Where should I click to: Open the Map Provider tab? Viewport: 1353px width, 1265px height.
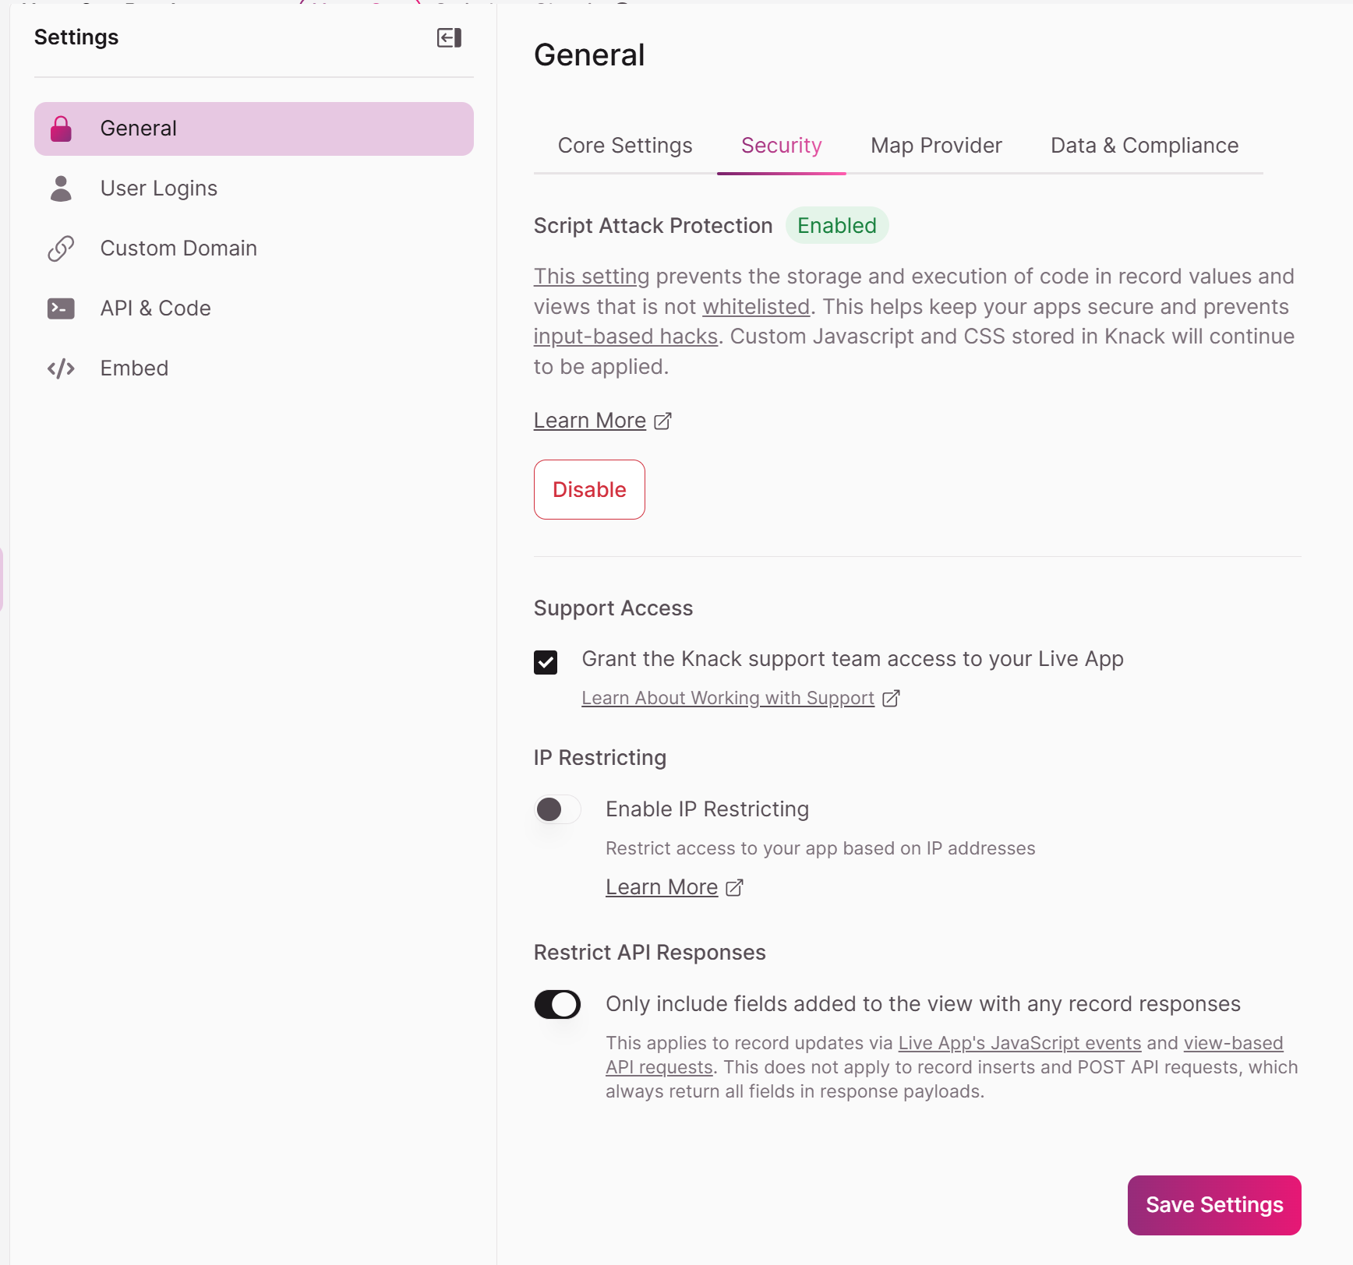[936, 146]
